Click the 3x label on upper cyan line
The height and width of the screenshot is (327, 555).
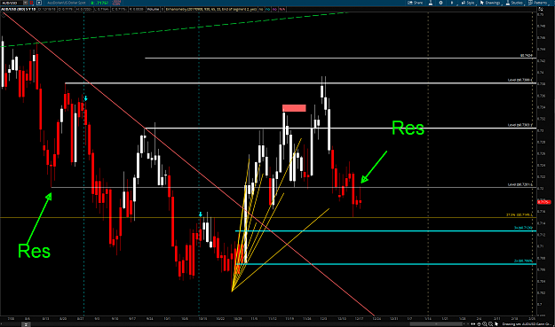click(x=523, y=228)
